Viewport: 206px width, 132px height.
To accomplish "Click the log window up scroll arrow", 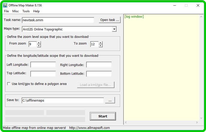I will [201, 17].
